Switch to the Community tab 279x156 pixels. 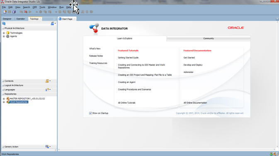coord(209,39)
